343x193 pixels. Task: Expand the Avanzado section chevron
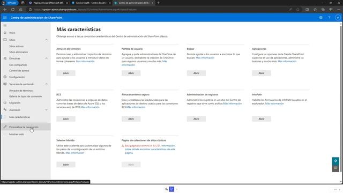47,110
